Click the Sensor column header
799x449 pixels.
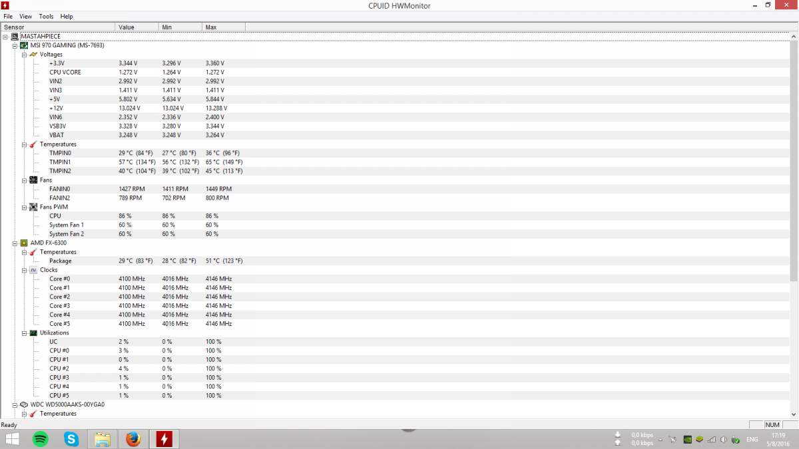point(58,27)
